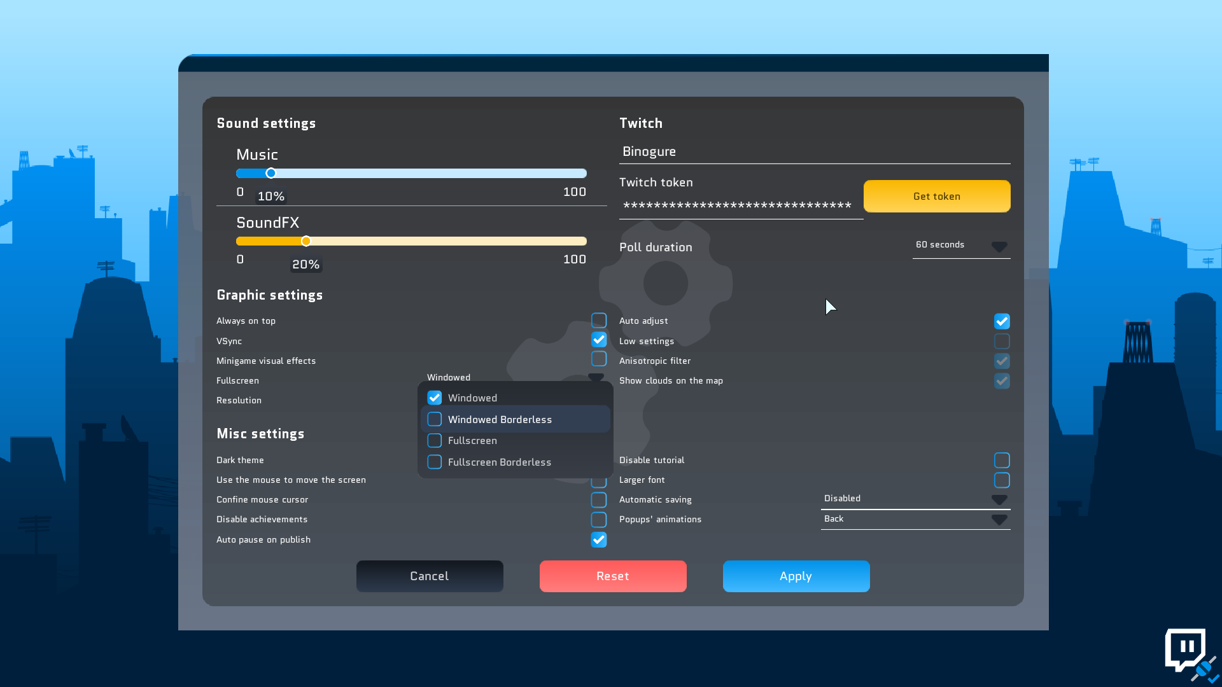This screenshot has height=687, width=1222.
Task: Click the Cancel button
Action: click(x=430, y=576)
